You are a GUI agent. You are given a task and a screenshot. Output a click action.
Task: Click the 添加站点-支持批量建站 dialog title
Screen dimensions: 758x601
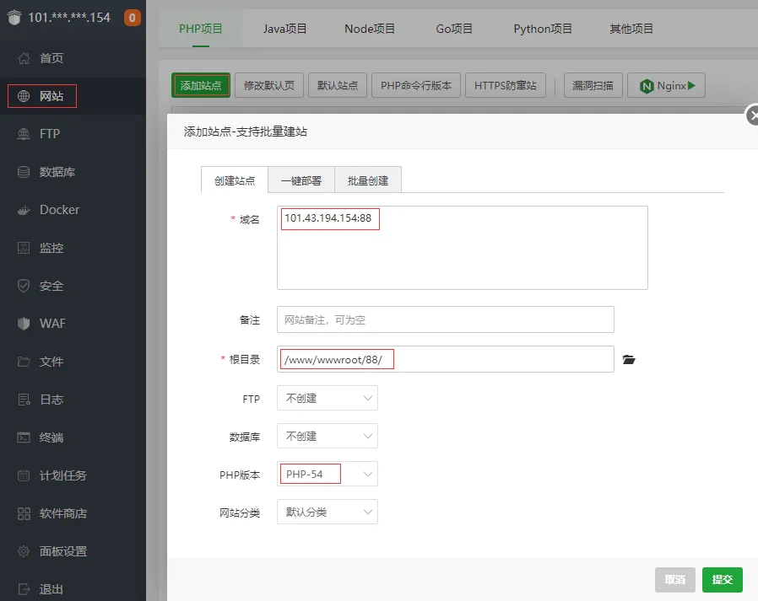pyautogui.click(x=245, y=131)
